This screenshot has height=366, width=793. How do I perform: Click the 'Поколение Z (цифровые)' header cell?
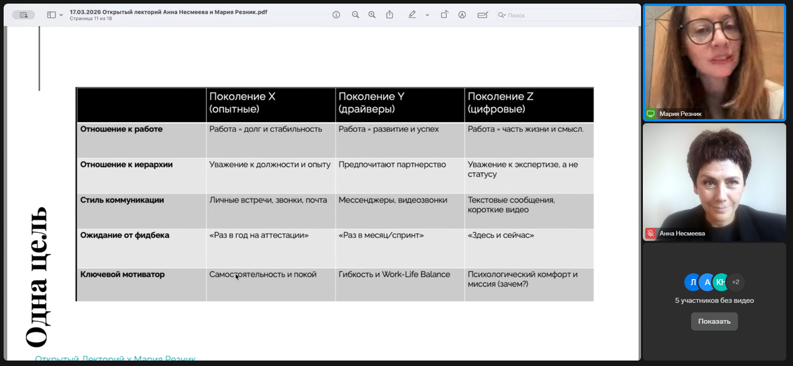(x=529, y=104)
